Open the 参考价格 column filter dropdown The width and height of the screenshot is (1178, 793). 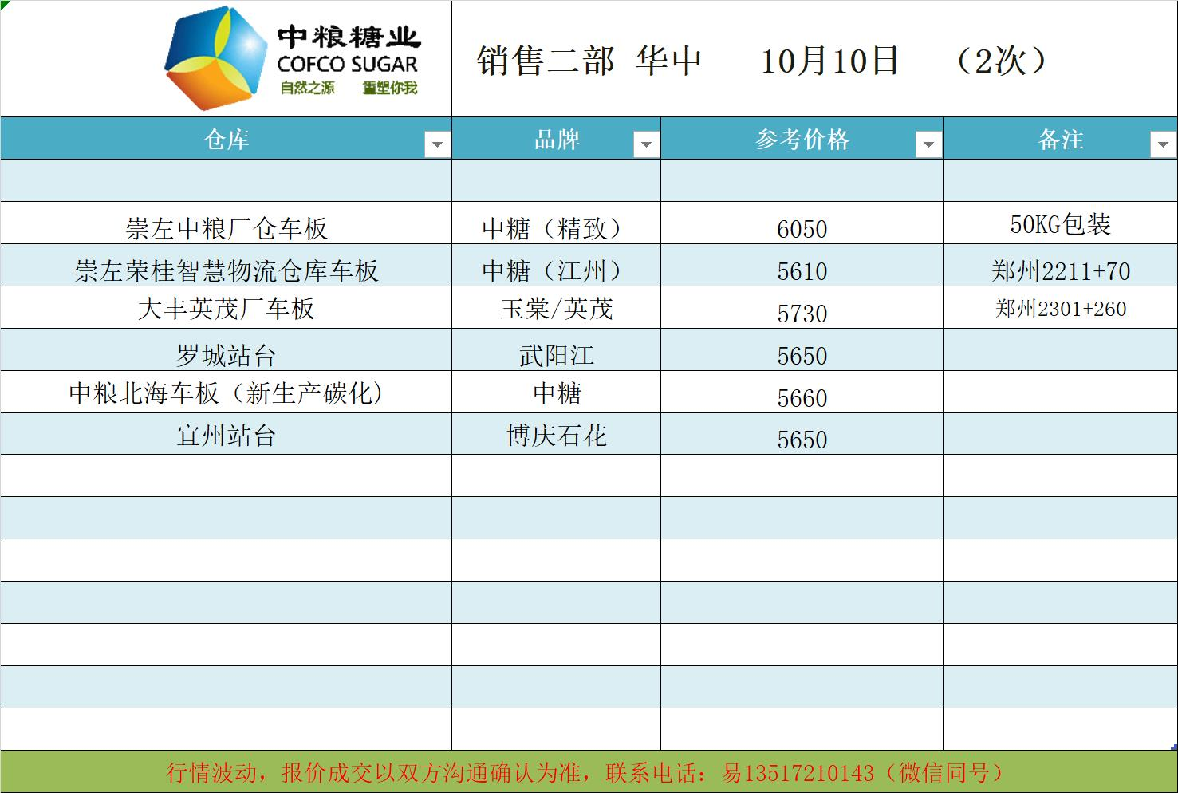pyautogui.click(x=928, y=144)
